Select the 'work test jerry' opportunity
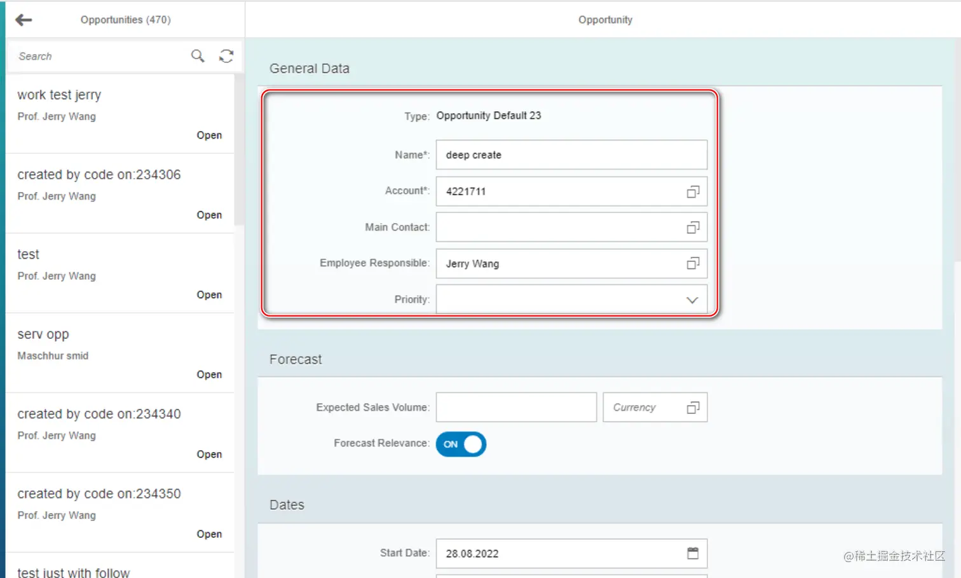The height and width of the screenshot is (578, 961). (x=119, y=114)
